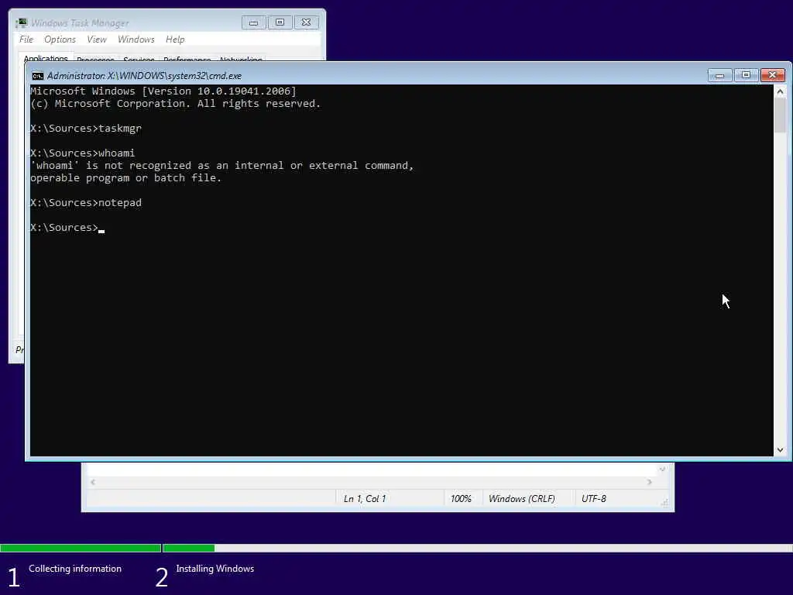
Task: Open the Help menu in Task Manager
Action: (x=175, y=40)
